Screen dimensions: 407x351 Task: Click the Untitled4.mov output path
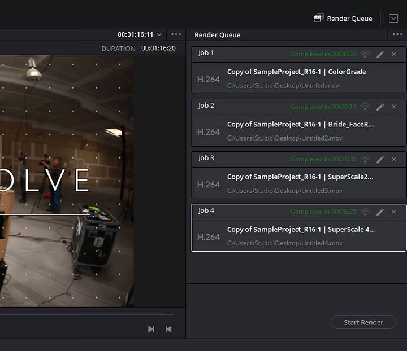(x=284, y=243)
